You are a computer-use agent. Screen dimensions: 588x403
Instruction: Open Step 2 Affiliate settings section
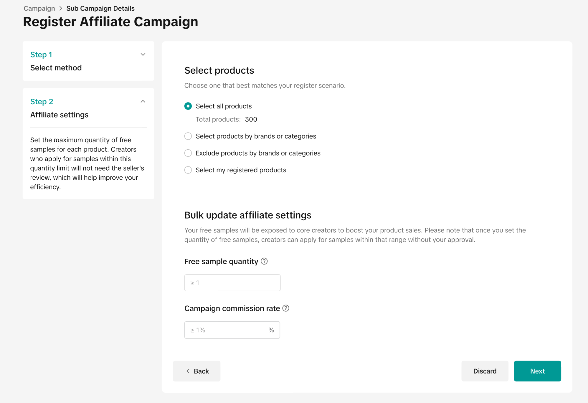point(59,115)
